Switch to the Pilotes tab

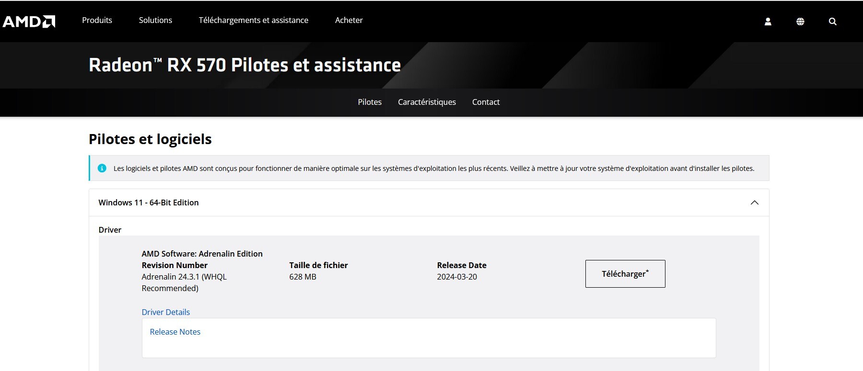point(370,102)
